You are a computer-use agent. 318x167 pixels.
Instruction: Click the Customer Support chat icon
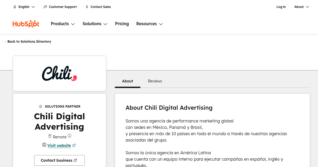tap(45, 7)
